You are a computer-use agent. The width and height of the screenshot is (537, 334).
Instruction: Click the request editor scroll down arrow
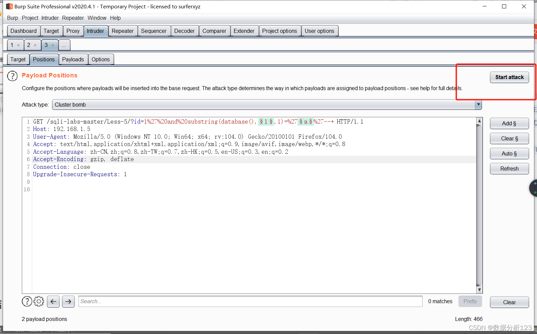point(480,290)
